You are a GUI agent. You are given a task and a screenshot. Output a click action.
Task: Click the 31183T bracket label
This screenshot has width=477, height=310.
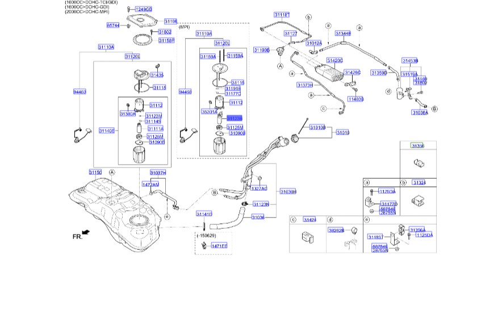(375, 237)
